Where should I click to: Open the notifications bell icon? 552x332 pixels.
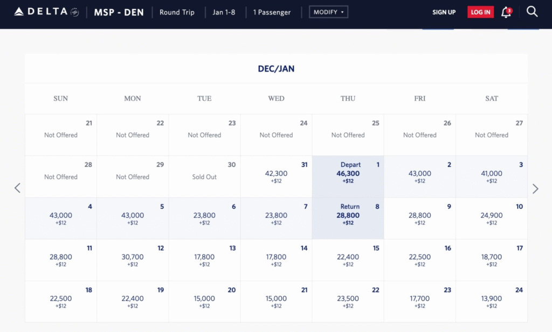506,12
